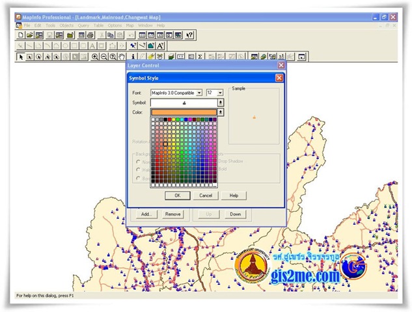Open the Region Style tool icon

point(151,46)
